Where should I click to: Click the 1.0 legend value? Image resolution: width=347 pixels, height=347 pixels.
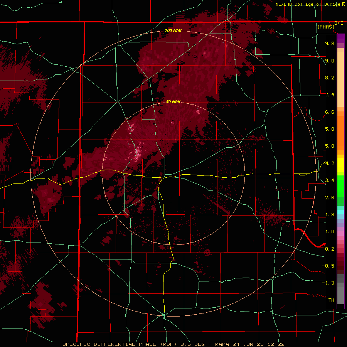pos(330,232)
